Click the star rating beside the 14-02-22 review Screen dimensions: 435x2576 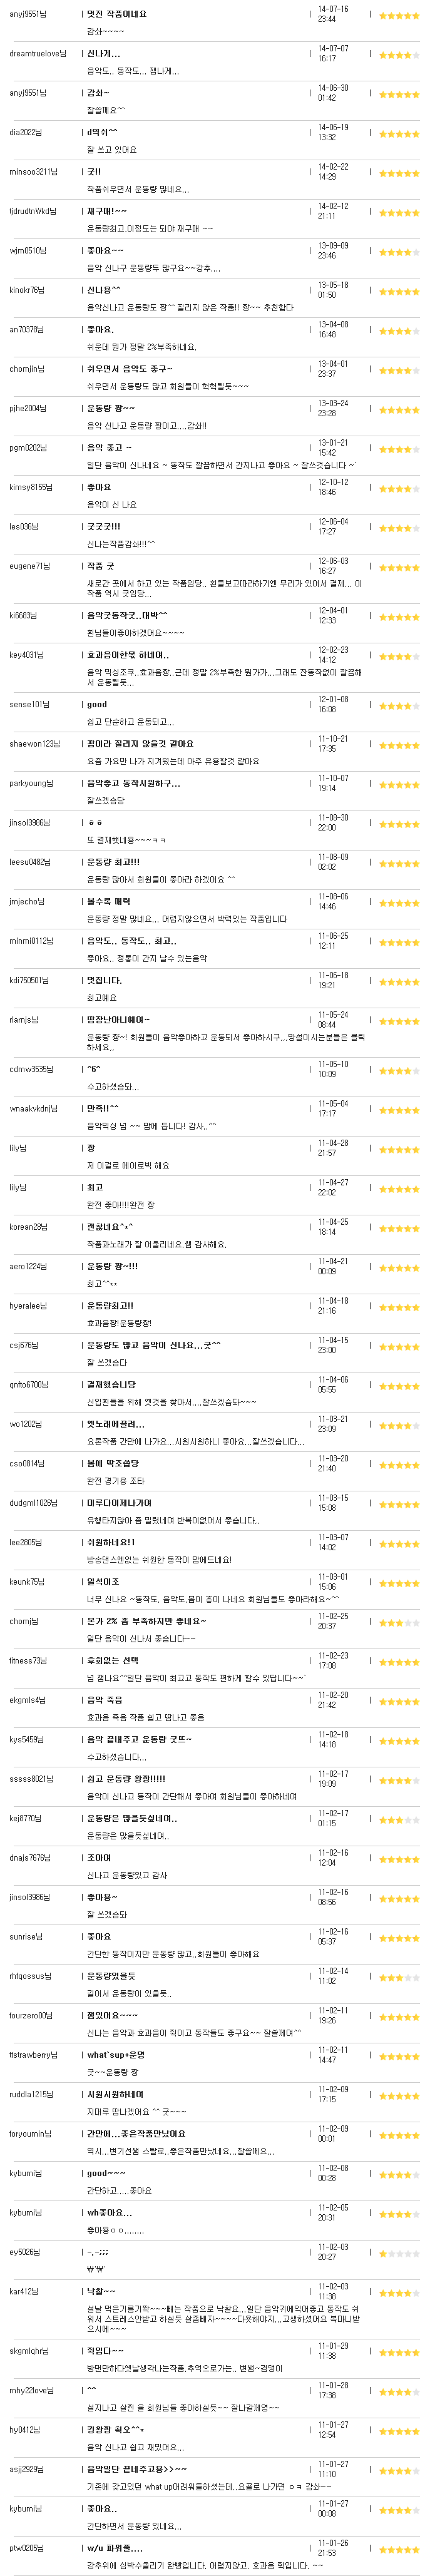pos(399,173)
